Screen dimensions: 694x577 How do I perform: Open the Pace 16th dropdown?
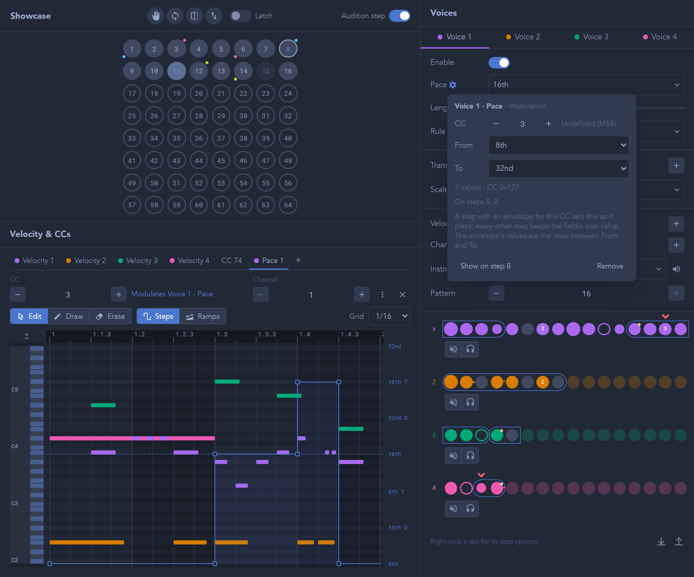tap(586, 85)
